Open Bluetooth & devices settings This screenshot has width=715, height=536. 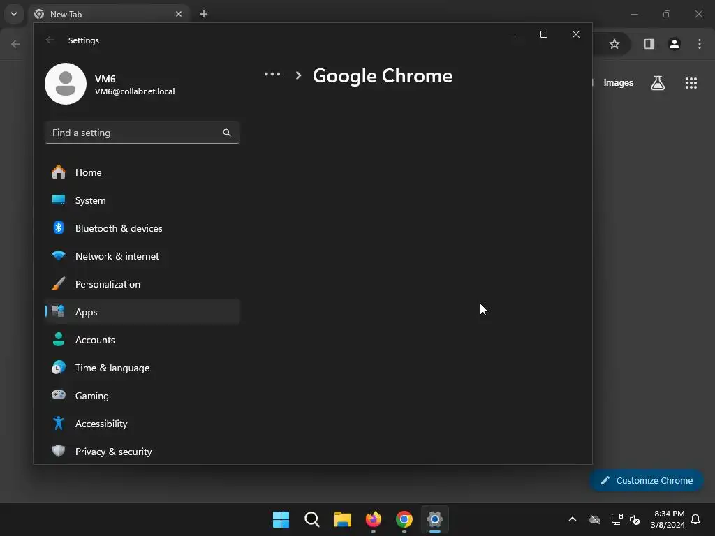click(142, 228)
